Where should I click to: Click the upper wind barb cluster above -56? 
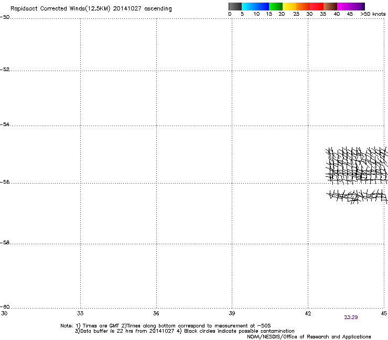(357, 165)
